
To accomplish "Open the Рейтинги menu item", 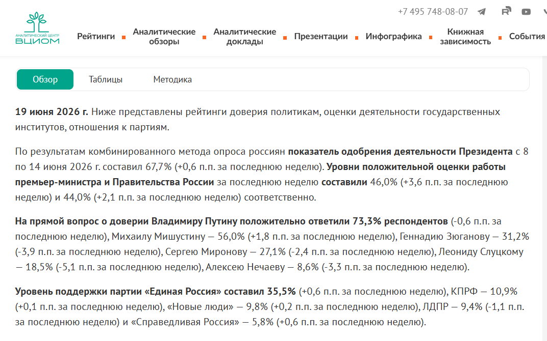I will point(96,37).
